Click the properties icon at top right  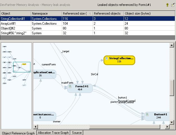(x=173, y=5)
